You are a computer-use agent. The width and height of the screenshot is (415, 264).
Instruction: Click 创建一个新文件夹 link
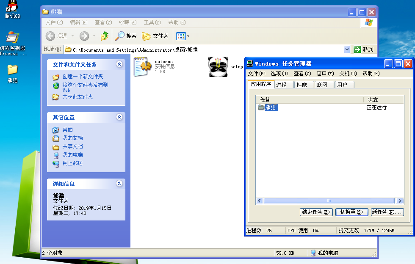(x=83, y=77)
